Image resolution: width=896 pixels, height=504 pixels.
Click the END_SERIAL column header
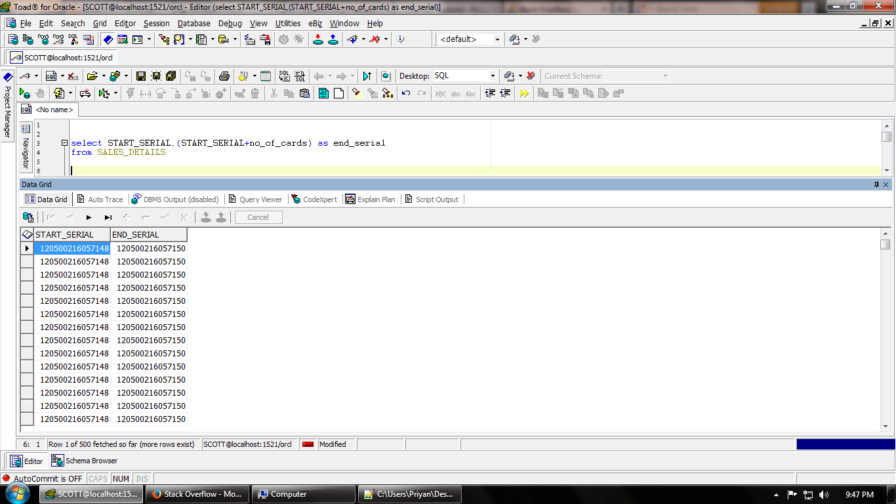pyautogui.click(x=149, y=234)
